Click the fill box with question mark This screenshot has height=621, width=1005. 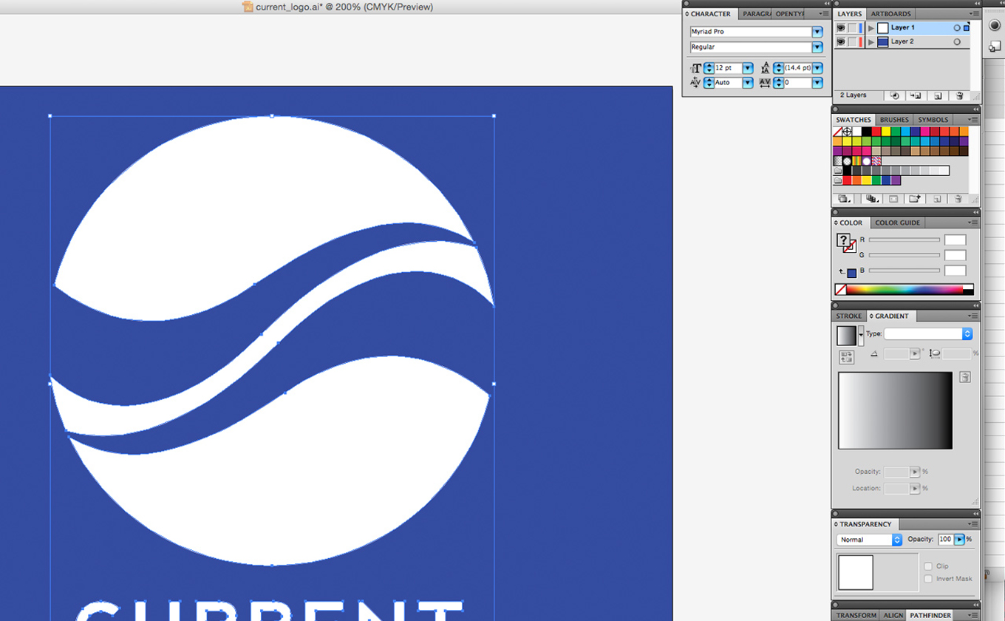pos(843,240)
